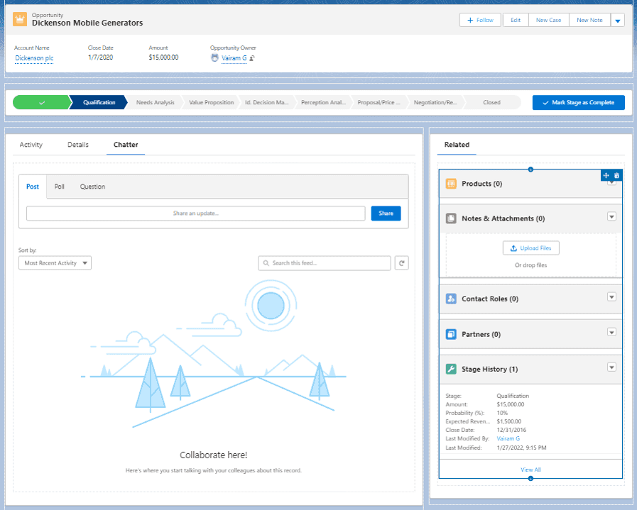Click the New Note button
Screen dimensions: 637x510
pos(589,20)
